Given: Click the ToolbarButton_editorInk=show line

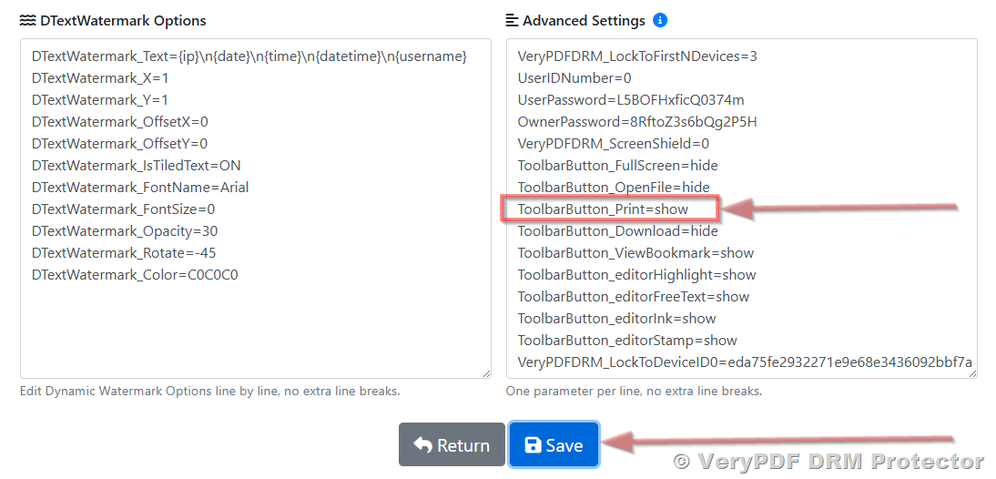Looking at the screenshot, I should 616,319.
